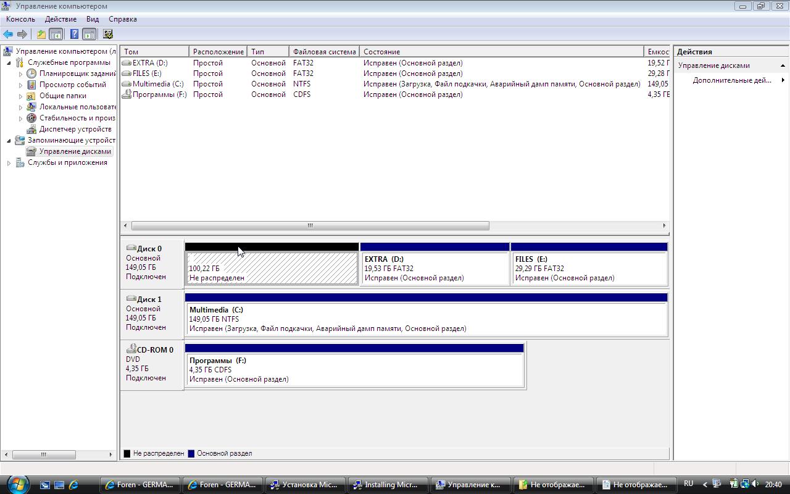Viewport: 790px width, 494px height.
Task: Click the disk settings toolbar icon
Action: 108,35
